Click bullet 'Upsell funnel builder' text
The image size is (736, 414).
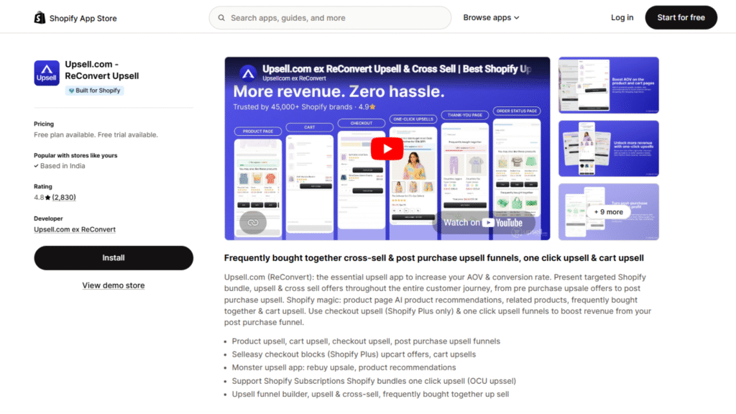coord(370,395)
